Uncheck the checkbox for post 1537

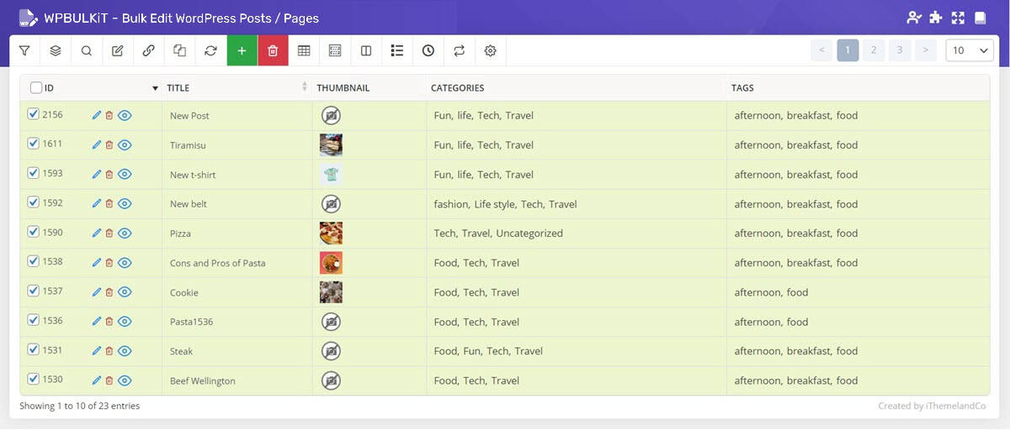coord(34,291)
